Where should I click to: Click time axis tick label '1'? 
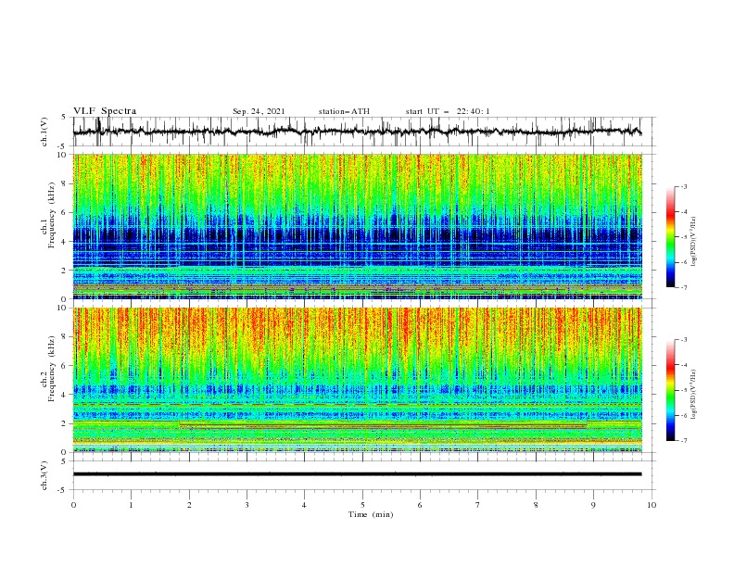coord(131,505)
